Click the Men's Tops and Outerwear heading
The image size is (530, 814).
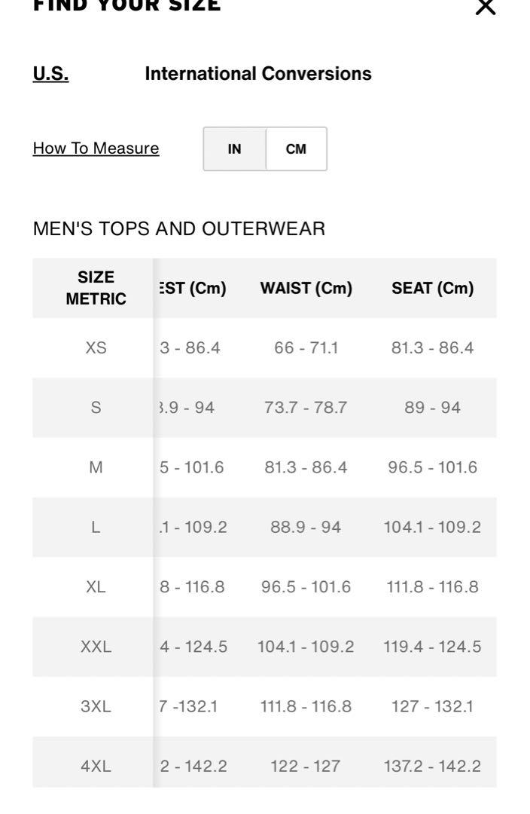(x=179, y=228)
